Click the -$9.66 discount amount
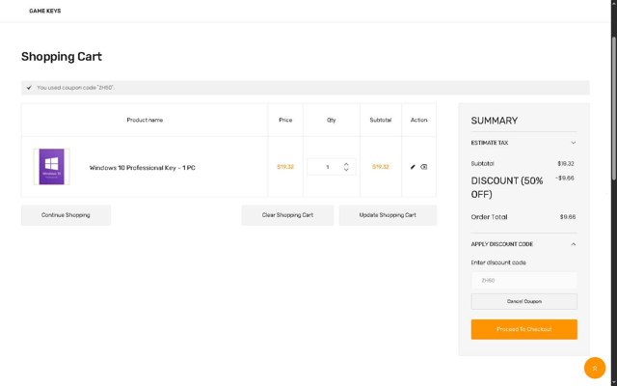The image size is (617, 386). [x=565, y=178]
